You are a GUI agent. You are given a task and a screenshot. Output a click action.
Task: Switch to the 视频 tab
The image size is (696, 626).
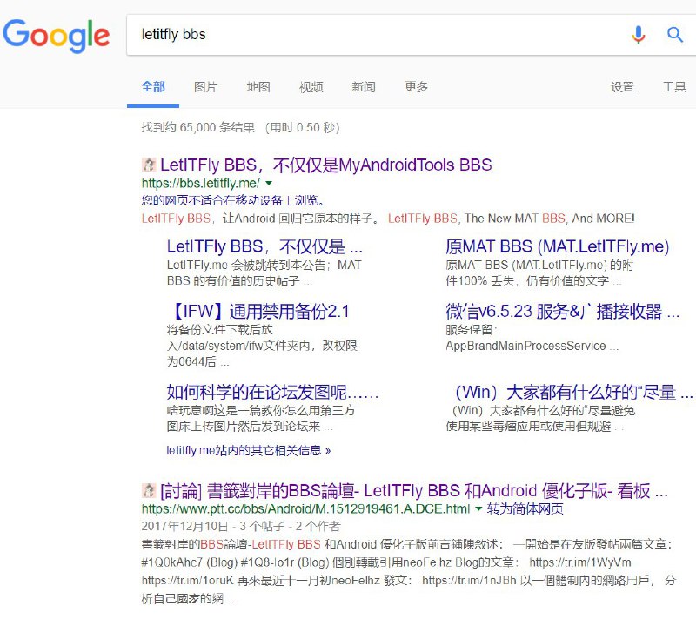pyautogui.click(x=311, y=87)
